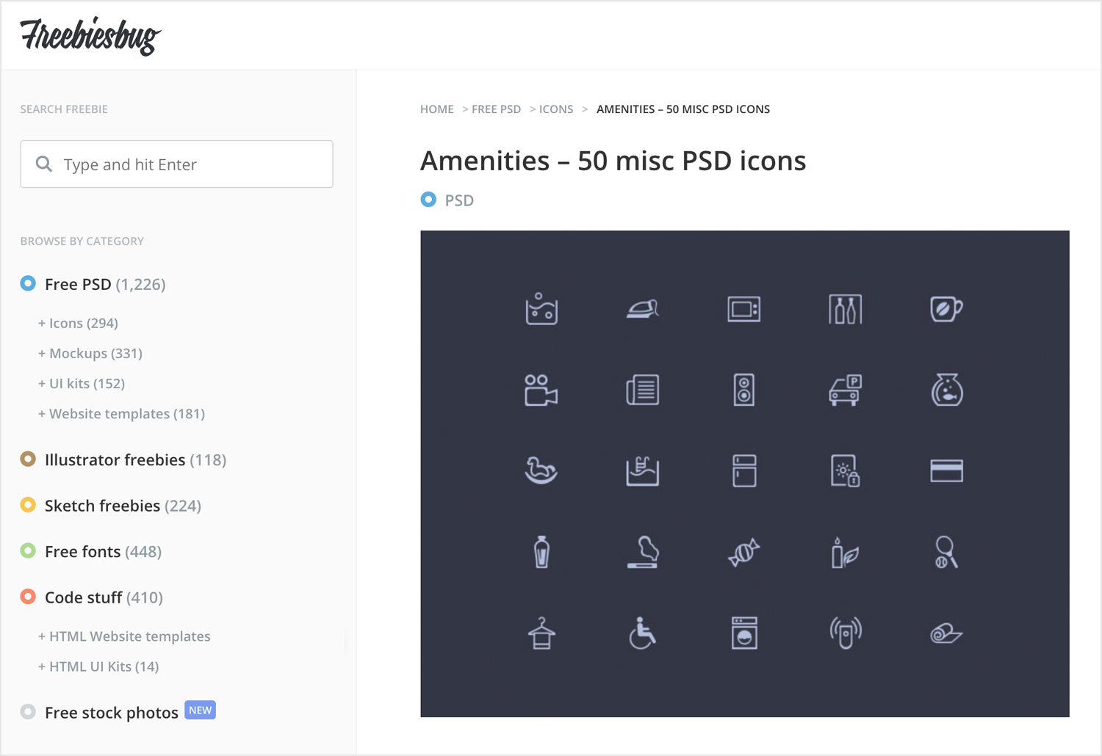Click the tennis racket icon
The width and height of the screenshot is (1102, 756).
tap(947, 552)
